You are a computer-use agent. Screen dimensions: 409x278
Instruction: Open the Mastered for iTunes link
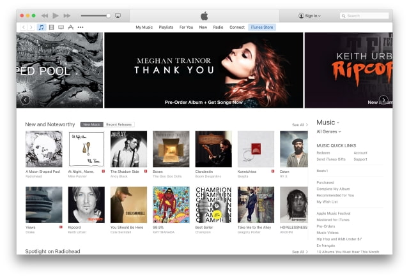click(333, 220)
